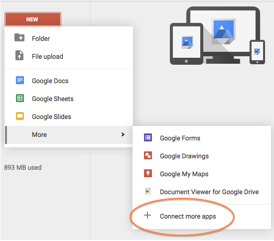Click the Document Viewer app icon

coord(148,191)
